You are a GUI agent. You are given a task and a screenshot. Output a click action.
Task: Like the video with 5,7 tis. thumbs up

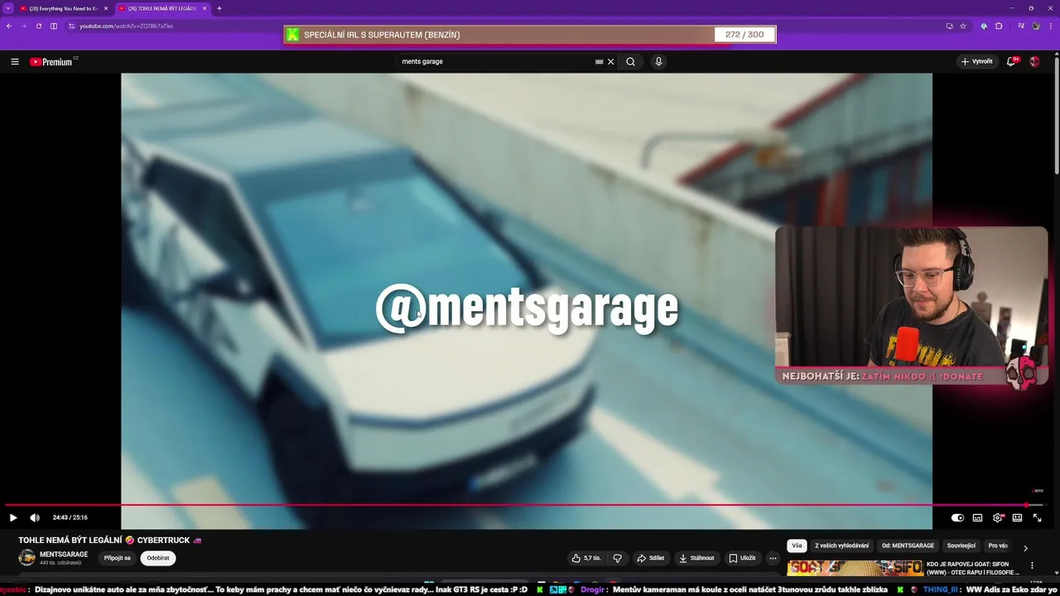click(x=587, y=558)
